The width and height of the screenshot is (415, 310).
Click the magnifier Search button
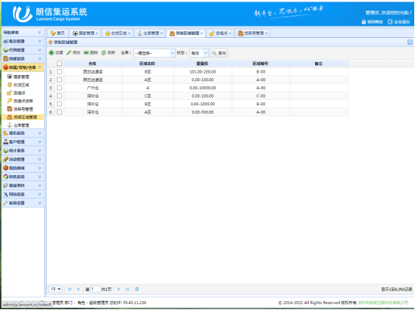219,53
